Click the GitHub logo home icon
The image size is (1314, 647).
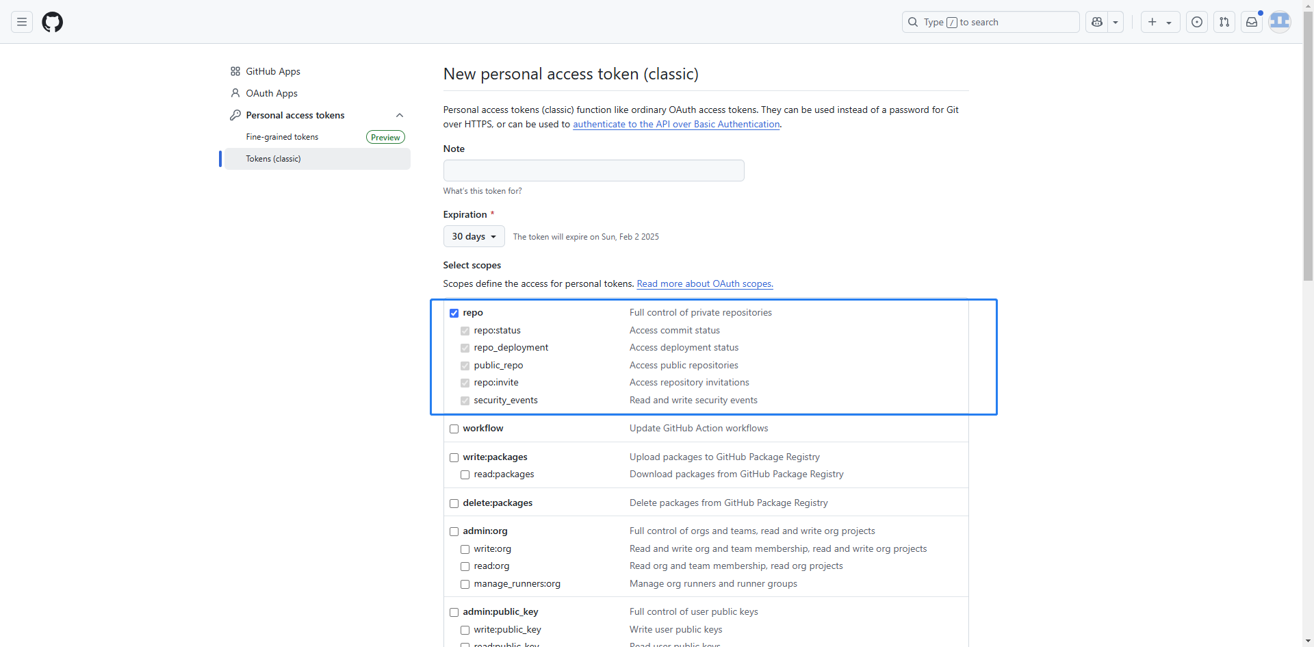pyautogui.click(x=53, y=22)
